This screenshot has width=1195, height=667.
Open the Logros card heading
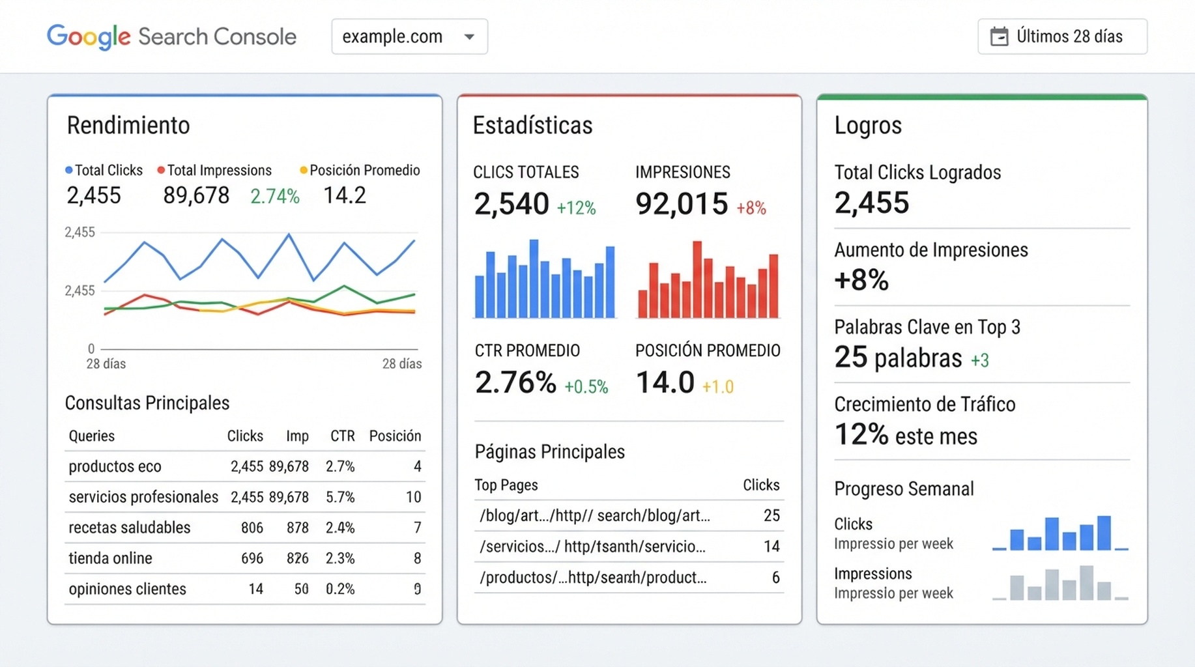[x=868, y=125]
